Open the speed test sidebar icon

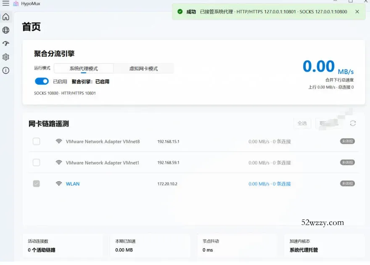tap(6, 43)
